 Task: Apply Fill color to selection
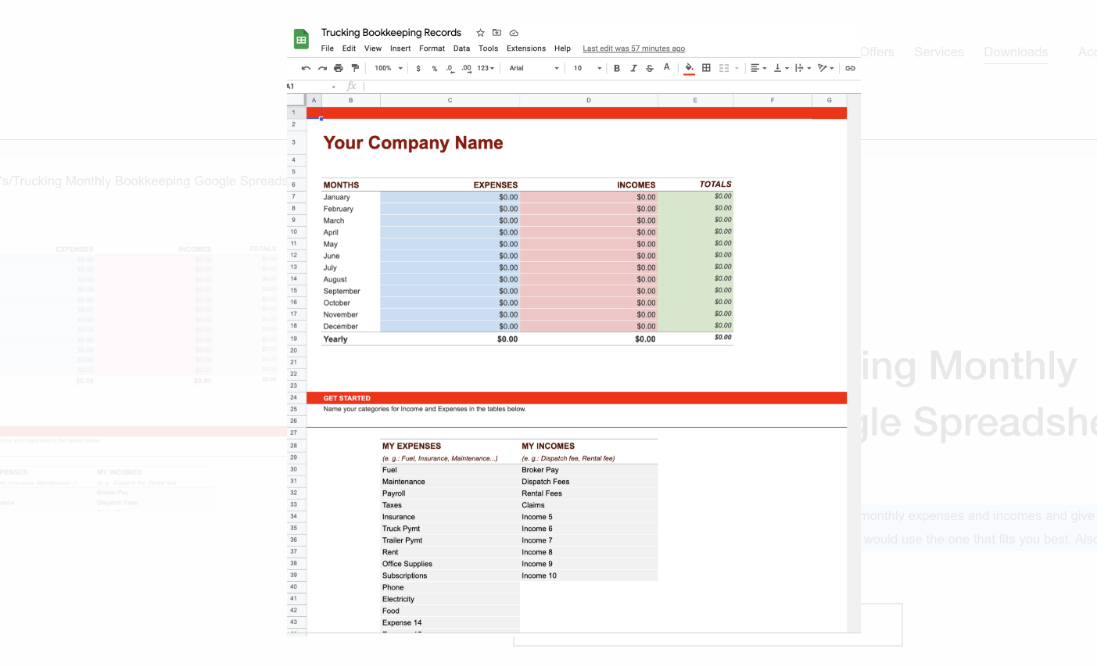click(688, 68)
